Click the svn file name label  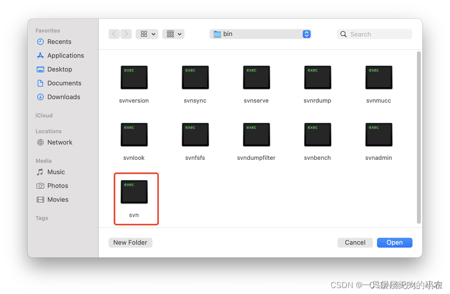point(134,215)
